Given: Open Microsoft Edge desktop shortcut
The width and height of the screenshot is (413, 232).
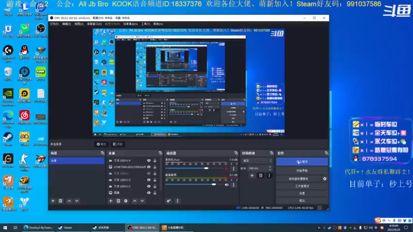Looking at the screenshot, I should 8,119.
